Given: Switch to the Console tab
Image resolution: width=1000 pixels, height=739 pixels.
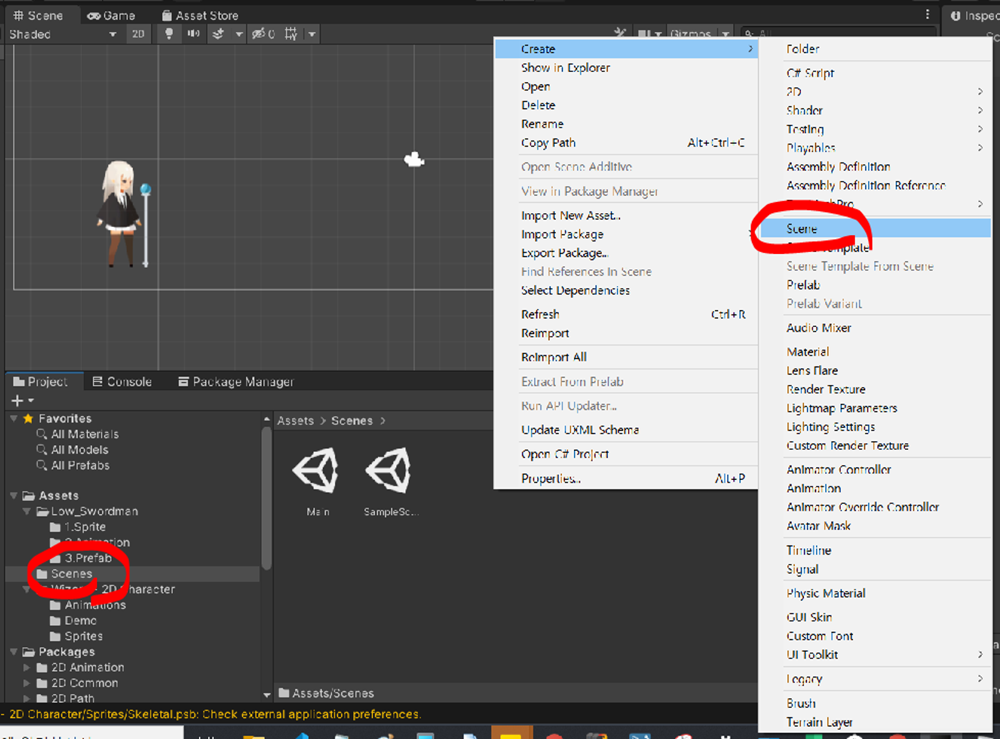Looking at the screenshot, I should 122,382.
